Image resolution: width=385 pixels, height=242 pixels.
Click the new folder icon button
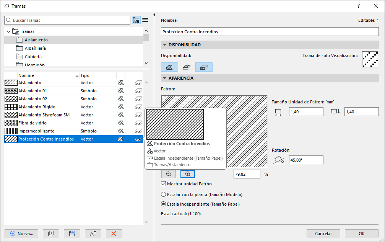(72, 233)
